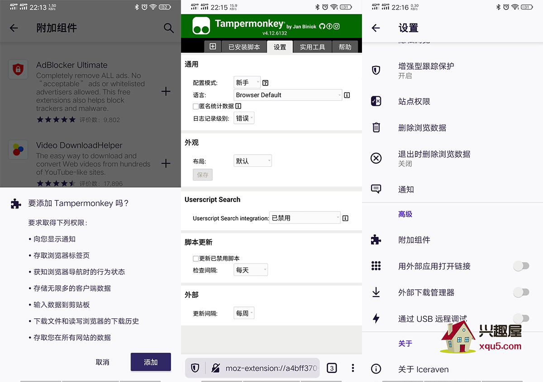Open the 日志记录级别 dropdown showing 错误
The image size is (543, 382).
pyautogui.click(x=244, y=118)
